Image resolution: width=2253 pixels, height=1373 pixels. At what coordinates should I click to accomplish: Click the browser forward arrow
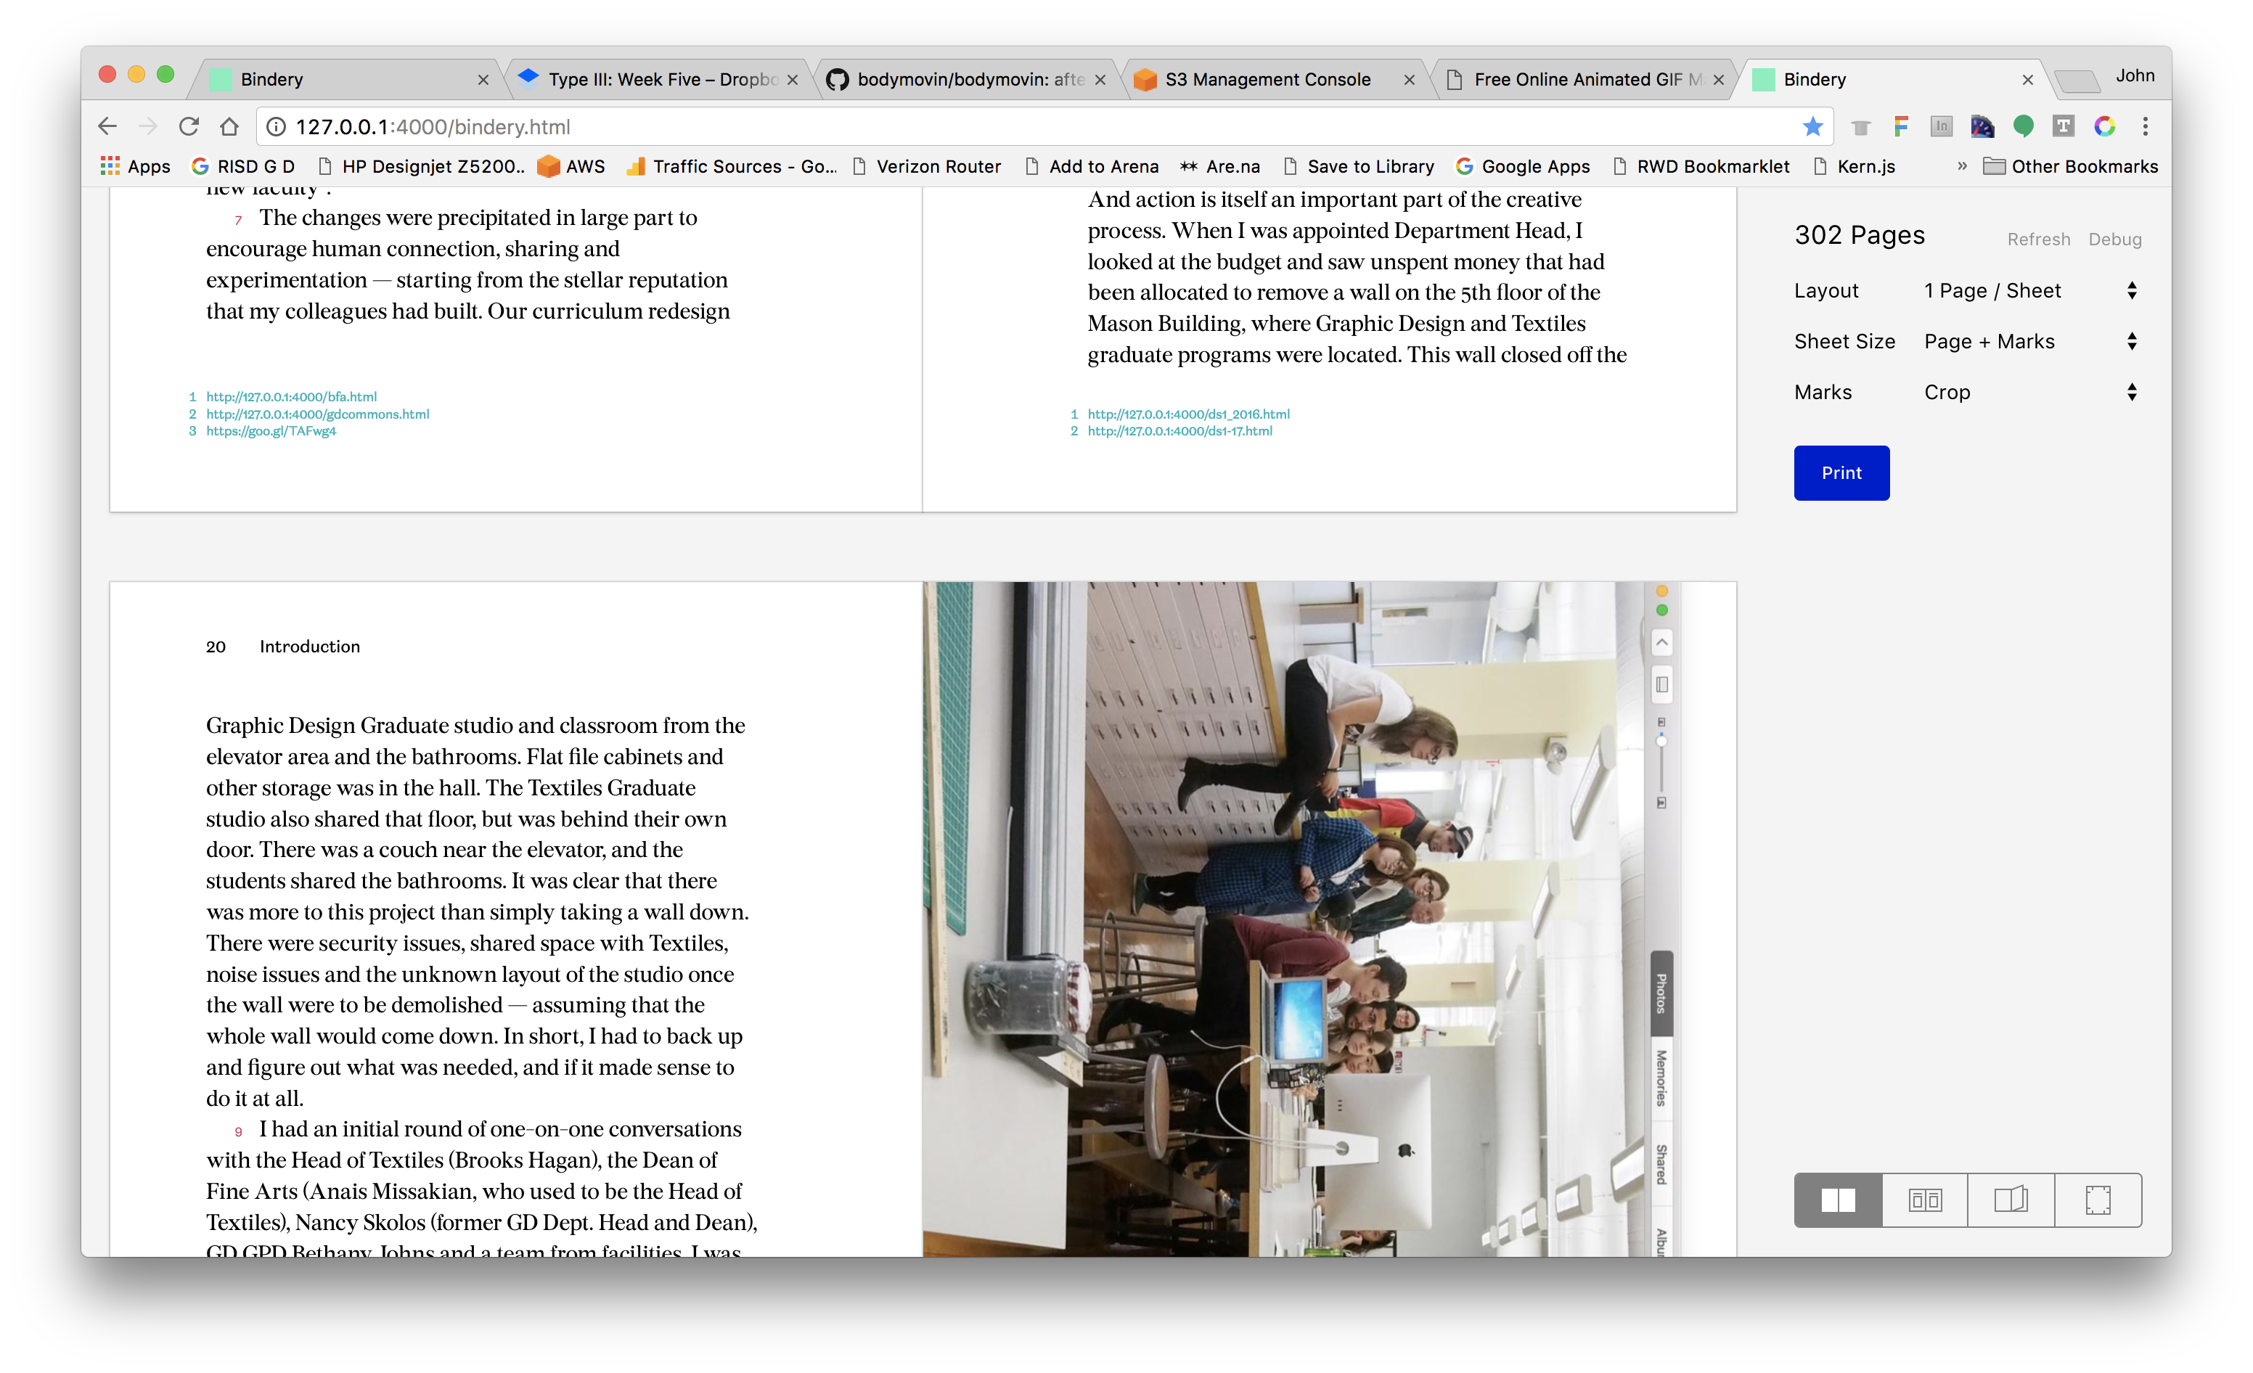point(147,126)
